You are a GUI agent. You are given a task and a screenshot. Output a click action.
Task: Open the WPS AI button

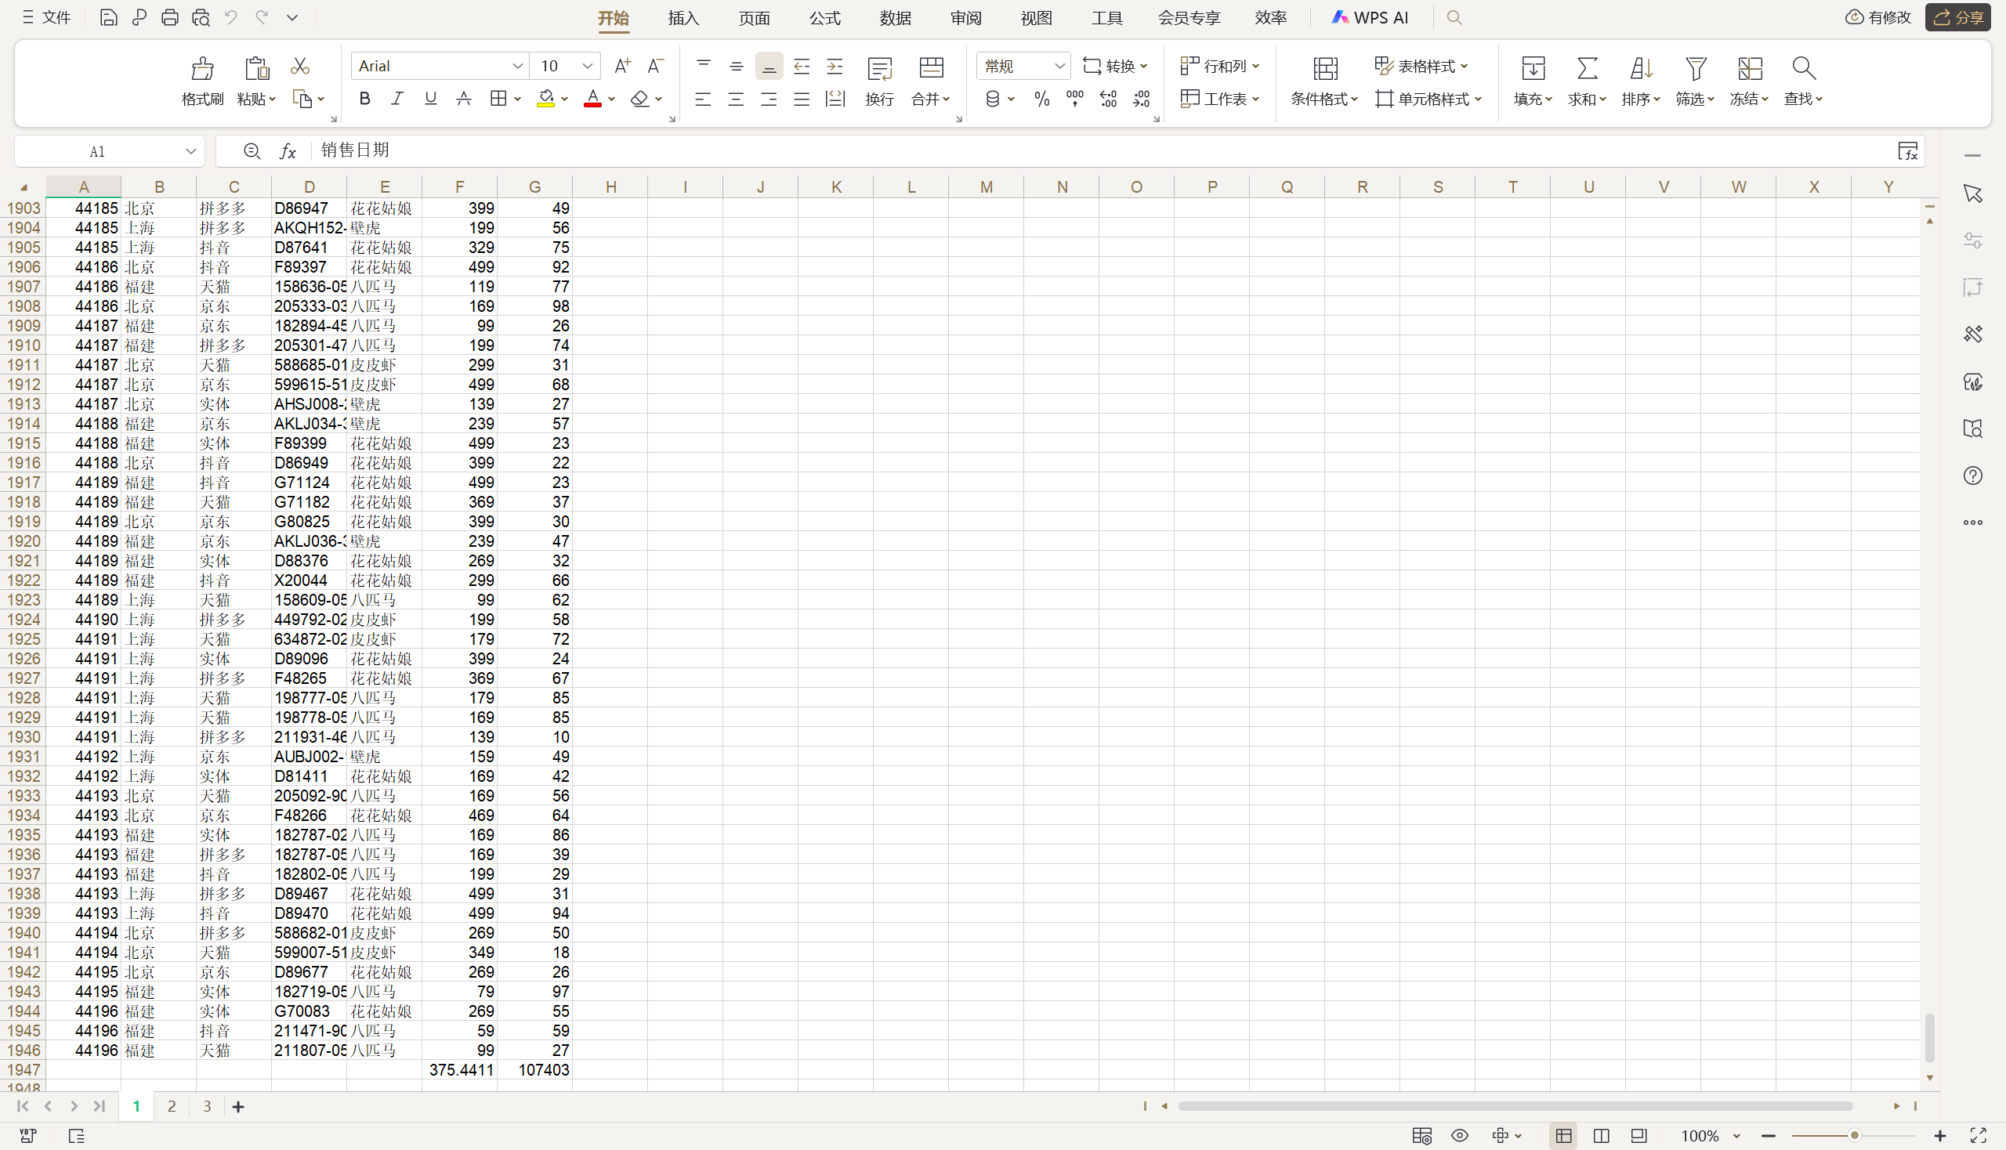(x=1370, y=17)
